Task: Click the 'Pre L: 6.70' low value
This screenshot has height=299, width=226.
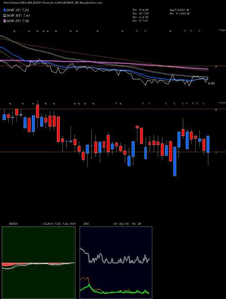Action: click(141, 17)
